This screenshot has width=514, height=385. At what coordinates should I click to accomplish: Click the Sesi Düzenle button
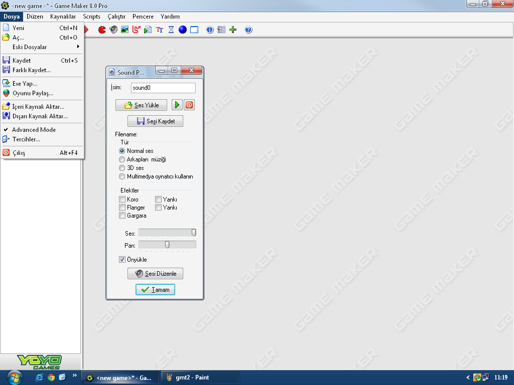[x=156, y=273]
